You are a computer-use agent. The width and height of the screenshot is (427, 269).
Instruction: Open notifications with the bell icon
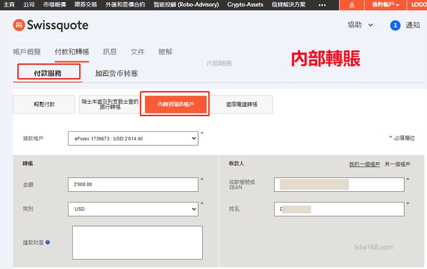[351, 5]
